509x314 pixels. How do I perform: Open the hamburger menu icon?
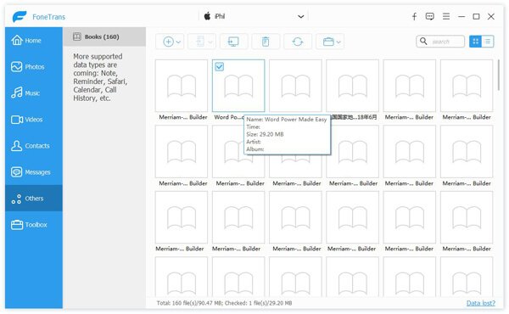[446, 16]
